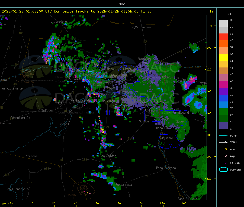This screenshot has width=244, height=207.
Task: Click the Cda_Amarilla place label
Action: tap(20, 118)
